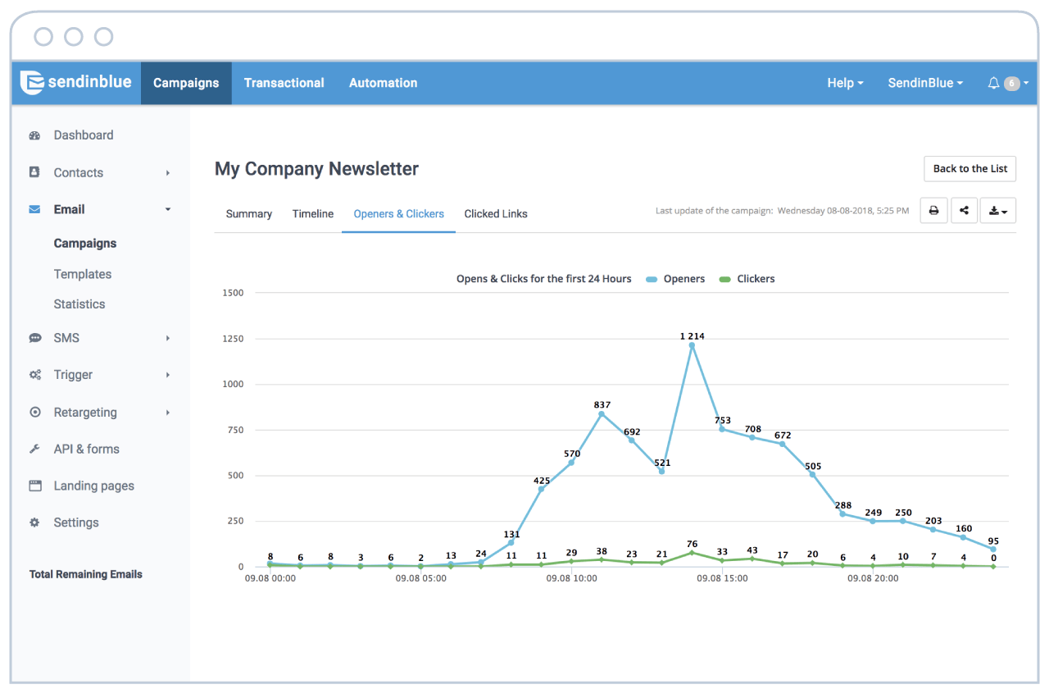
Task: Click the Landing pages sidebar icon
Action: (35, 486)
